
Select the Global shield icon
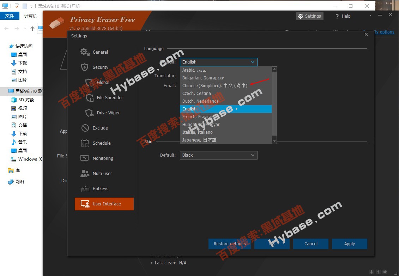tap(89, 83)
